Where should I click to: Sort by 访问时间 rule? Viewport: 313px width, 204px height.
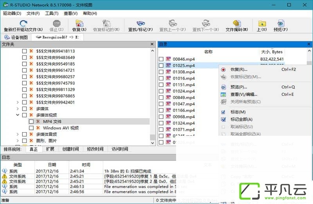click(120, 149)
